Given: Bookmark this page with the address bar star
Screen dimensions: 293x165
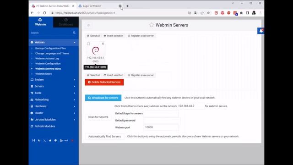Looking at the screenshot, I should (x=208, y=13).
